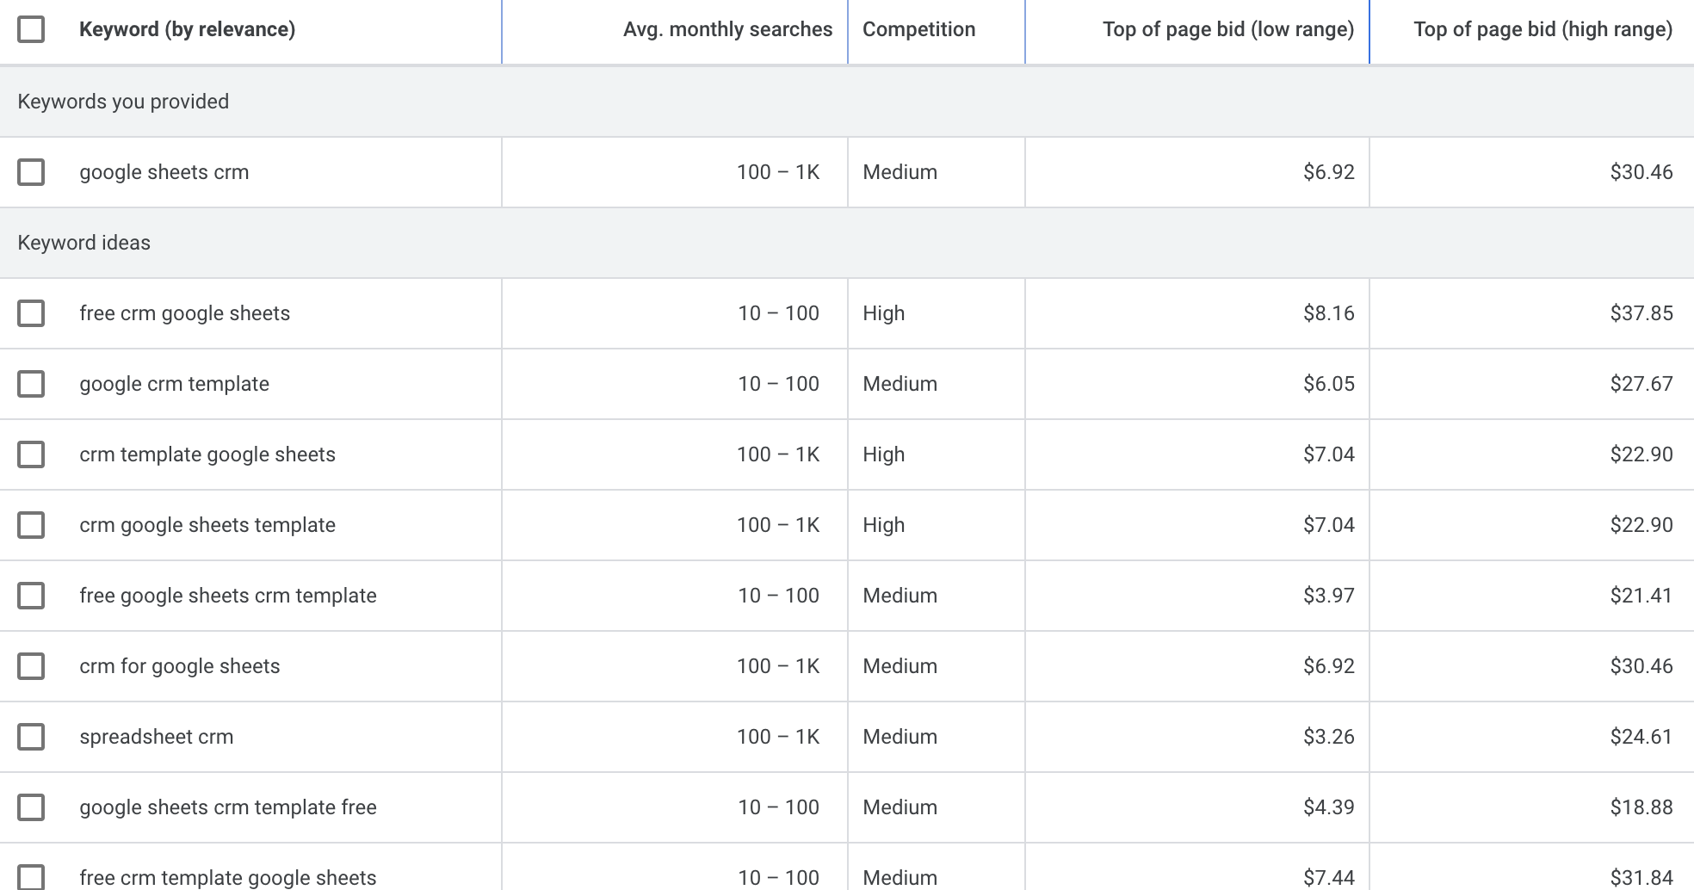
Task: Click the 'spreadsheet crm' keyword text
Action: coord(156,737)
